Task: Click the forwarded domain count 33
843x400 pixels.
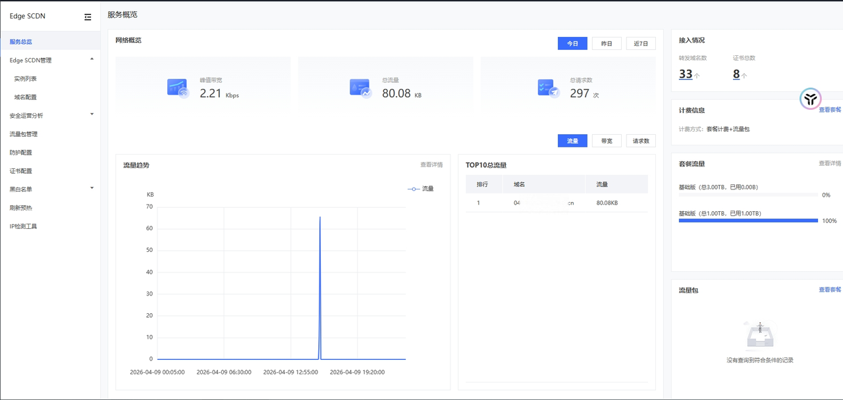Action: (x=686, y=74)
